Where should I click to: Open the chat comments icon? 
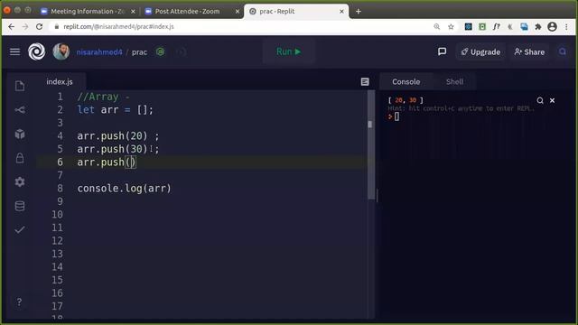click(442, 51)
